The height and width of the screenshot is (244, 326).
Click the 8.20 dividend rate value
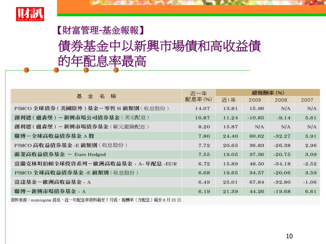point(204,126)
